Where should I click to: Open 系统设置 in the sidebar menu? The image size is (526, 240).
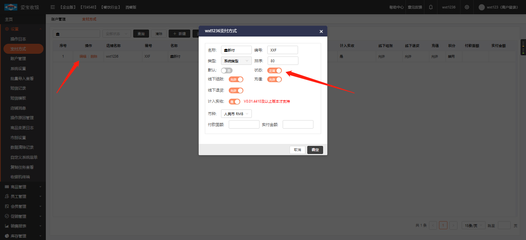pyautogui.click(x=18, y=69)
